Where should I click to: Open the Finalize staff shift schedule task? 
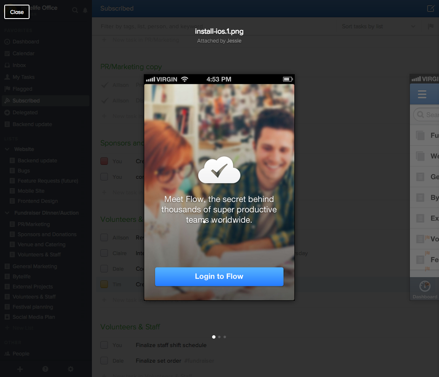(171, 345)
